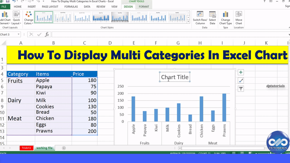This screenshot has height=163, width=290.
Task: Switch to the FORMULAS tab
Action: coord(71,7)
